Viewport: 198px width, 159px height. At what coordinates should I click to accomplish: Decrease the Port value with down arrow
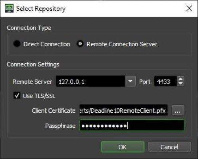(181, 83)
